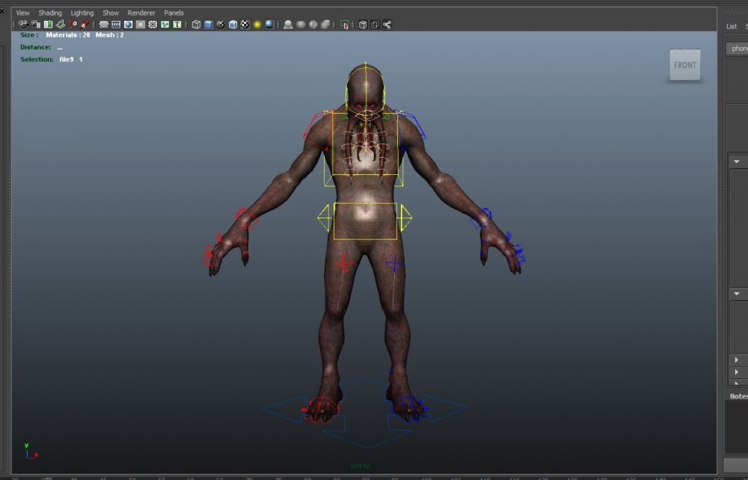The image size is (748, 480).
Task: Switch to Wireframe display cube icon
Action: point(196,25)
